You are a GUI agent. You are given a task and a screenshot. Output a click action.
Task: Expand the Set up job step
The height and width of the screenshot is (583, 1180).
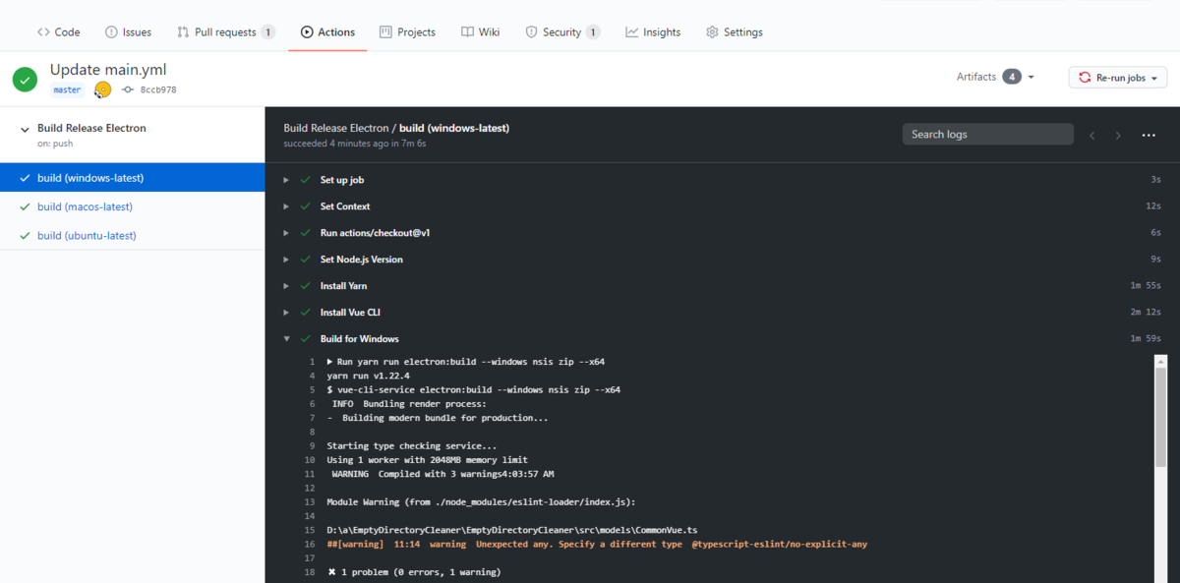286,180
